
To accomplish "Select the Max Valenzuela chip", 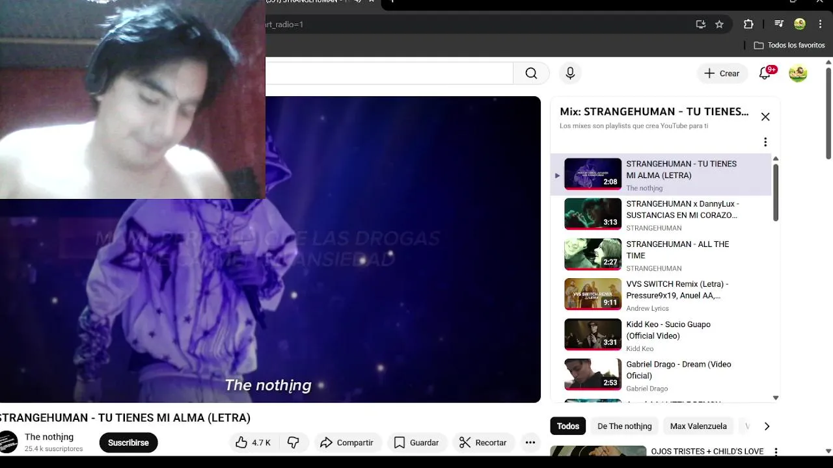I will click(698, 426).
